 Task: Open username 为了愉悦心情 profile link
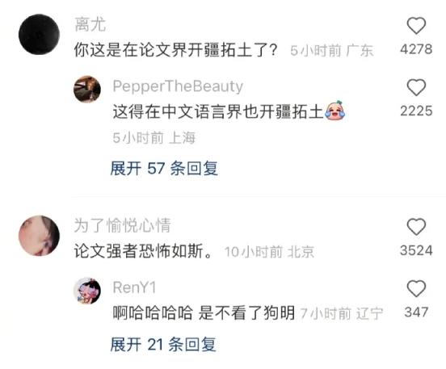pyautogui.click(x=122, y=225)
